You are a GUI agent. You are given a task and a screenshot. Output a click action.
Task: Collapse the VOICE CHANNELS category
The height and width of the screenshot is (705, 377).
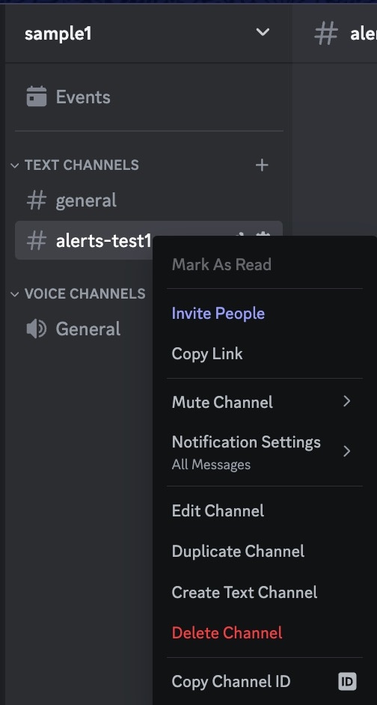79,293
